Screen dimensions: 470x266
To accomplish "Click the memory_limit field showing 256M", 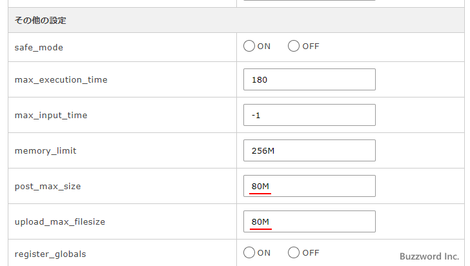I will (x=309, y=151).
